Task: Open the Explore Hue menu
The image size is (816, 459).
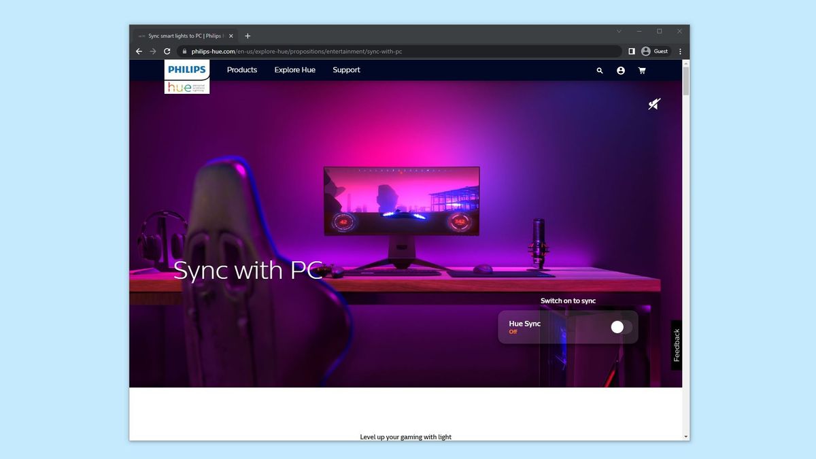Action: click(x=294, y=70)
